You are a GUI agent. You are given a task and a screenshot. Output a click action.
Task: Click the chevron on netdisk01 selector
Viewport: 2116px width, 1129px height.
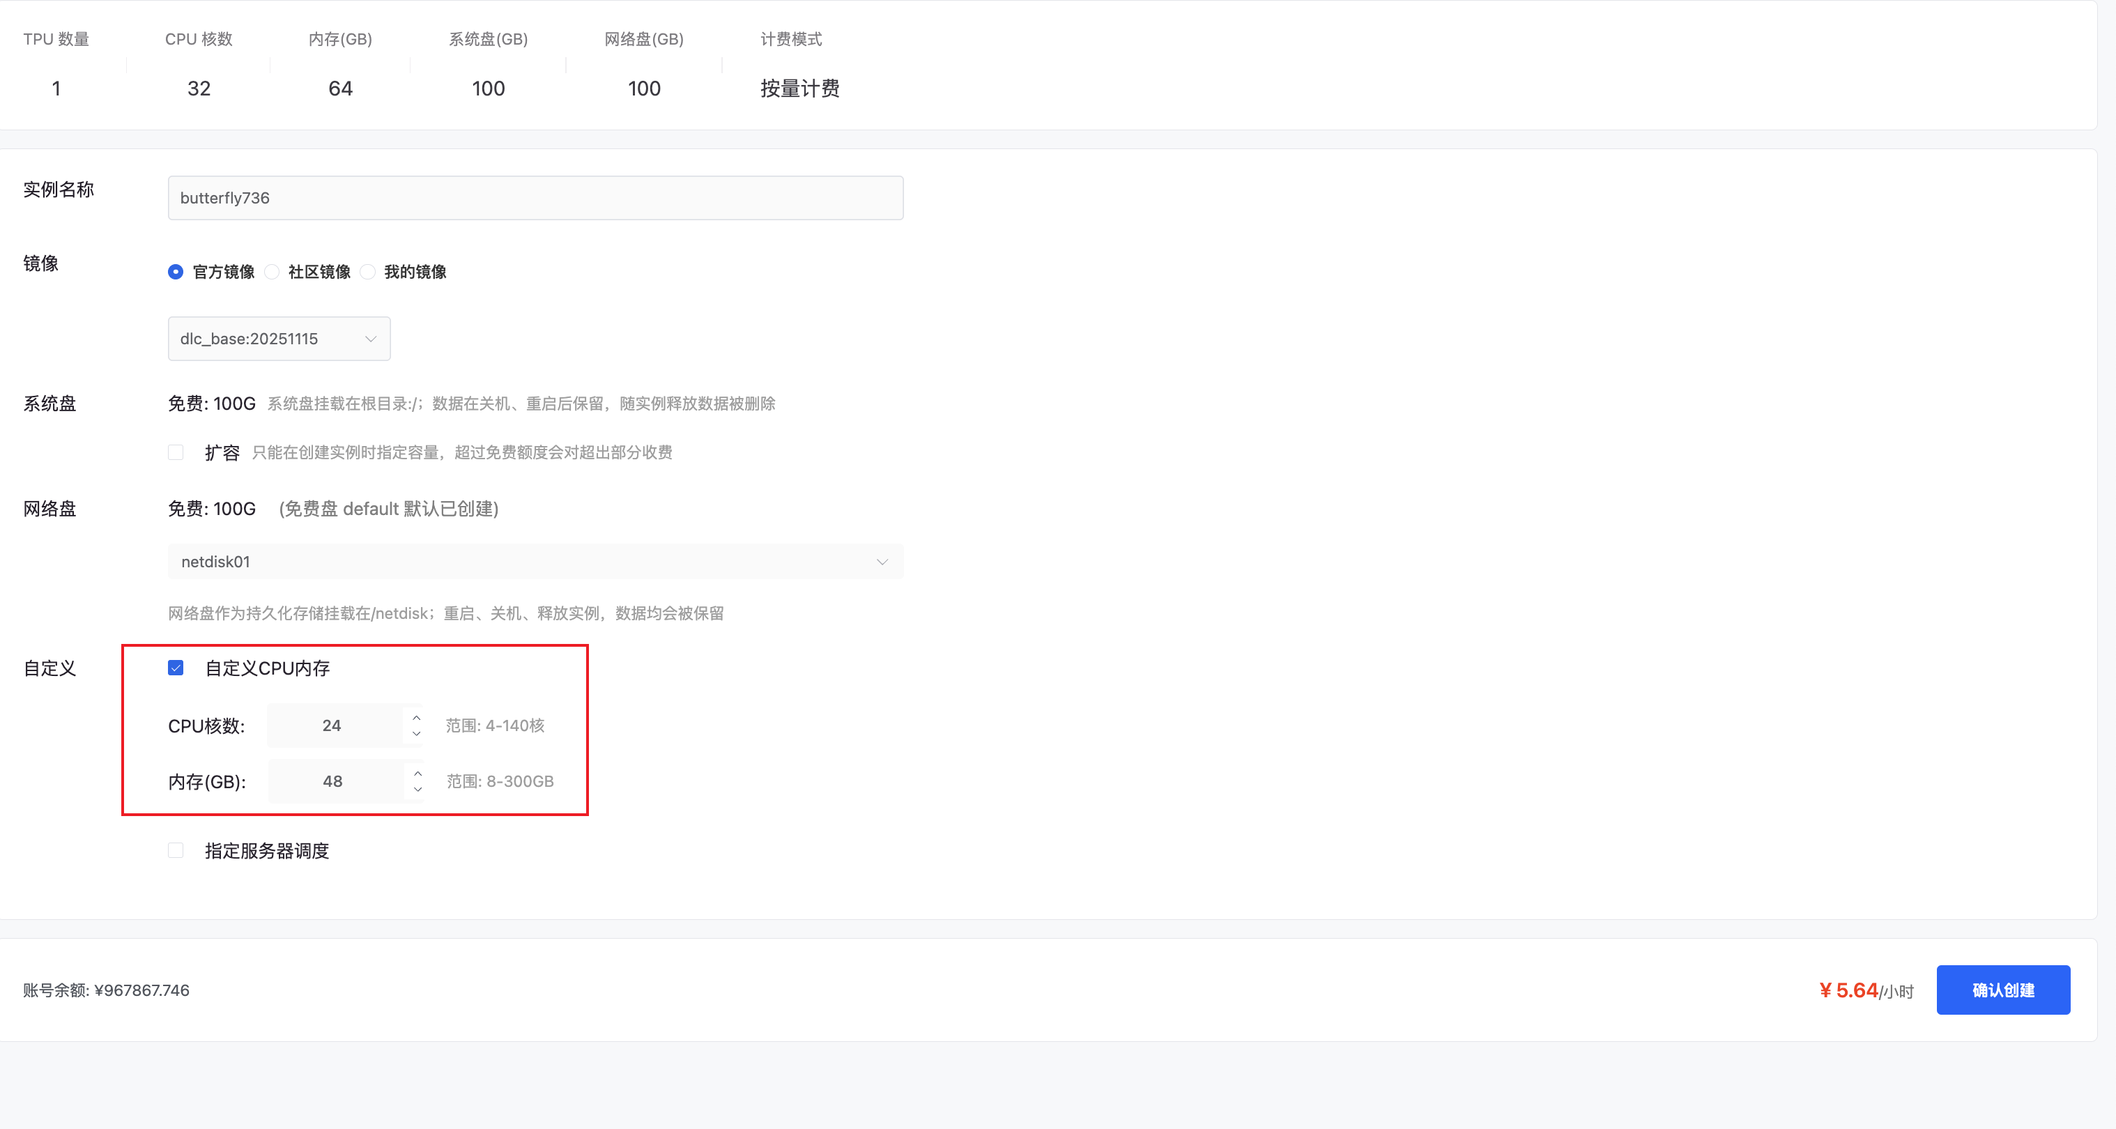click(x=882, y=562)
